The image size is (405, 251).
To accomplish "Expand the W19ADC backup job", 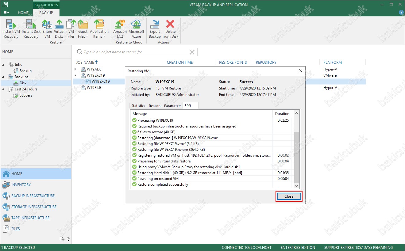I will click(x=76, y=69).
